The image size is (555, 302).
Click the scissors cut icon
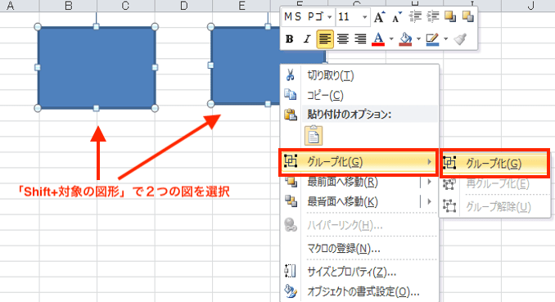291,75
